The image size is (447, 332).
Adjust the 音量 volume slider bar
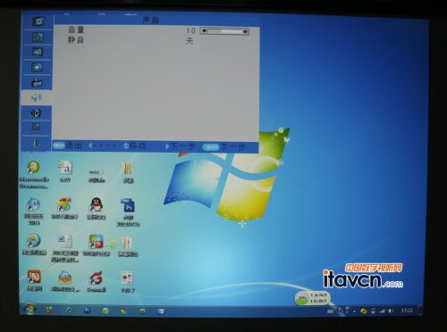[224, 31]
